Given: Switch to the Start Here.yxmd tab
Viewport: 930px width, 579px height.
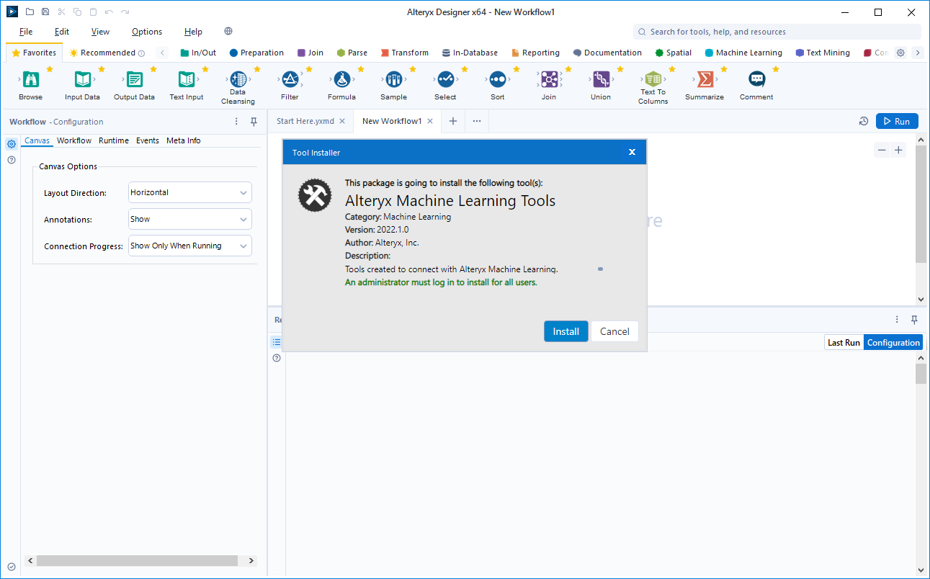Looking at the screenshot, I should (x=305, y=121).
